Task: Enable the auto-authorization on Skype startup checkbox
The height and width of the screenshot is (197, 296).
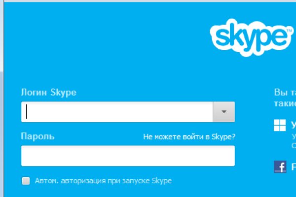Action: (26, 181)
